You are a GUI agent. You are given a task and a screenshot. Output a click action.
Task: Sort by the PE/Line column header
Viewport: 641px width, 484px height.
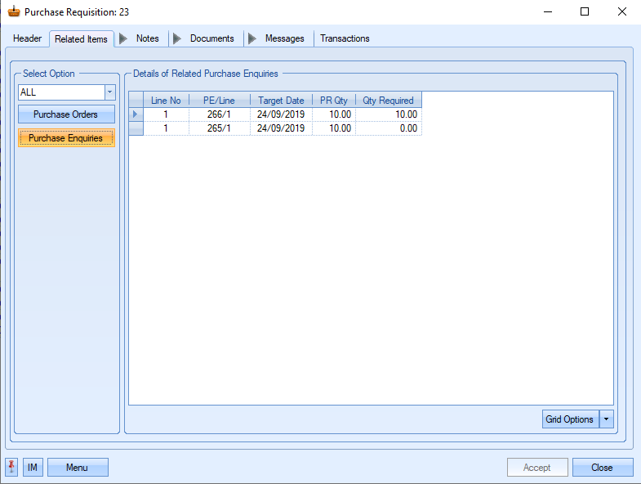click(218, 101)
